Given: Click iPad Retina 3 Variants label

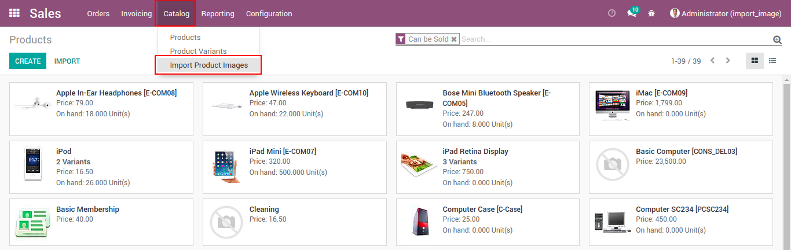Looking at the screenshot, I should (460, 161).
